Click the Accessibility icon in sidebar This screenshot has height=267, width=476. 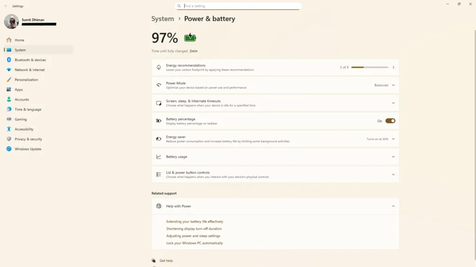[x=9, y=129]
